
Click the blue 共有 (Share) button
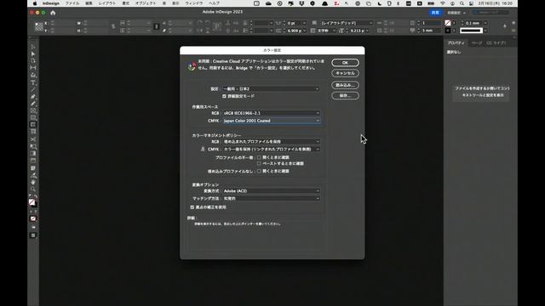(x=435, y=13)
